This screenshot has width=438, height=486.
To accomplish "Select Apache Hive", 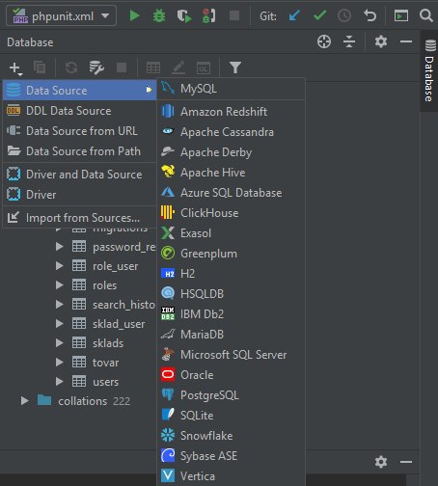I will pos(231,173).
